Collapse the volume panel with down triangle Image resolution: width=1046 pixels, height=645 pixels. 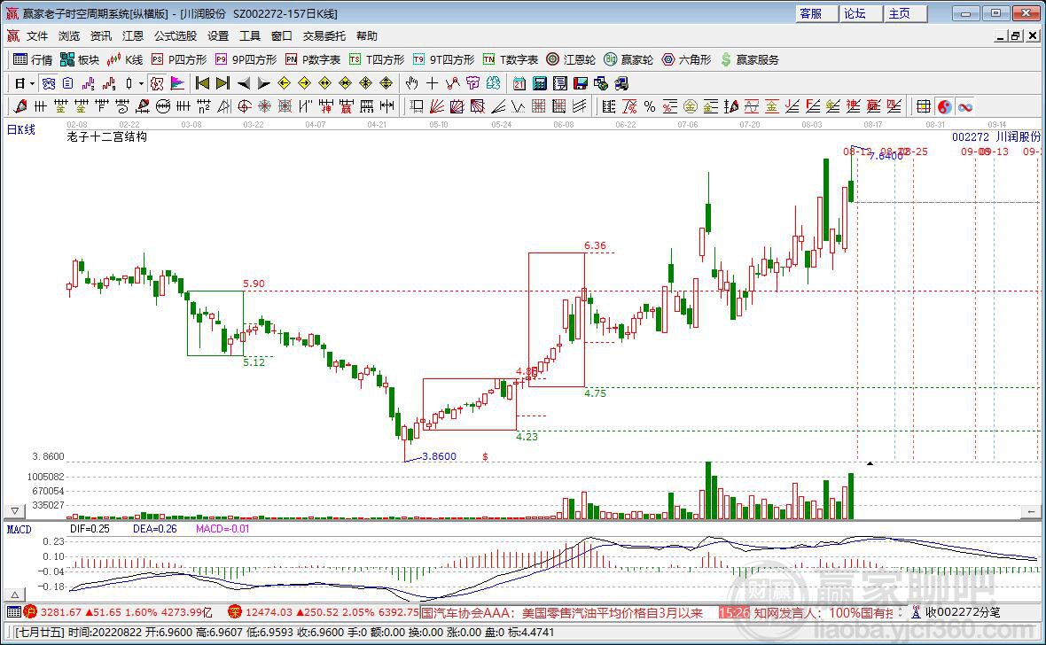(x=13, y=511)
